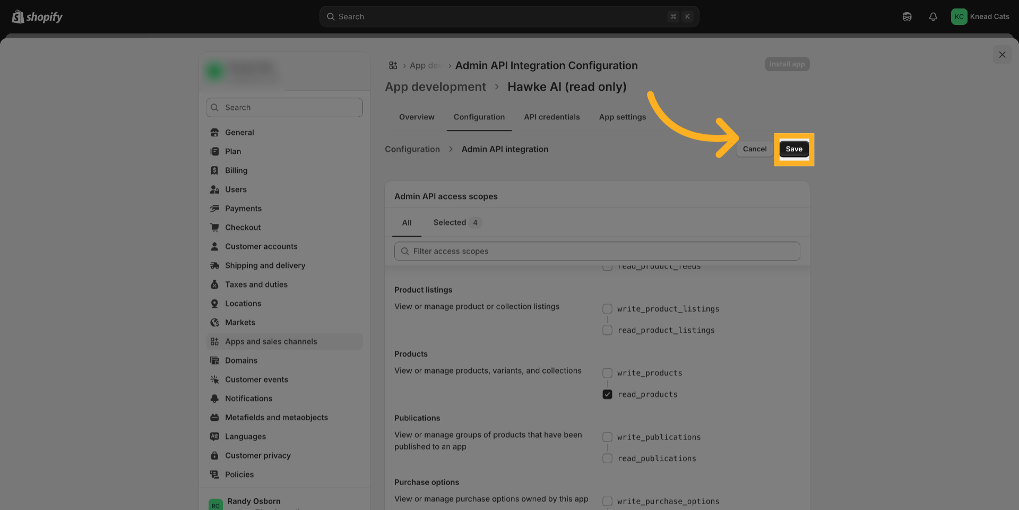1019x510 pixels.
Task: Open the Sidekick icon in the top bar
Action: pyautogui.click(x=906, y=17)
